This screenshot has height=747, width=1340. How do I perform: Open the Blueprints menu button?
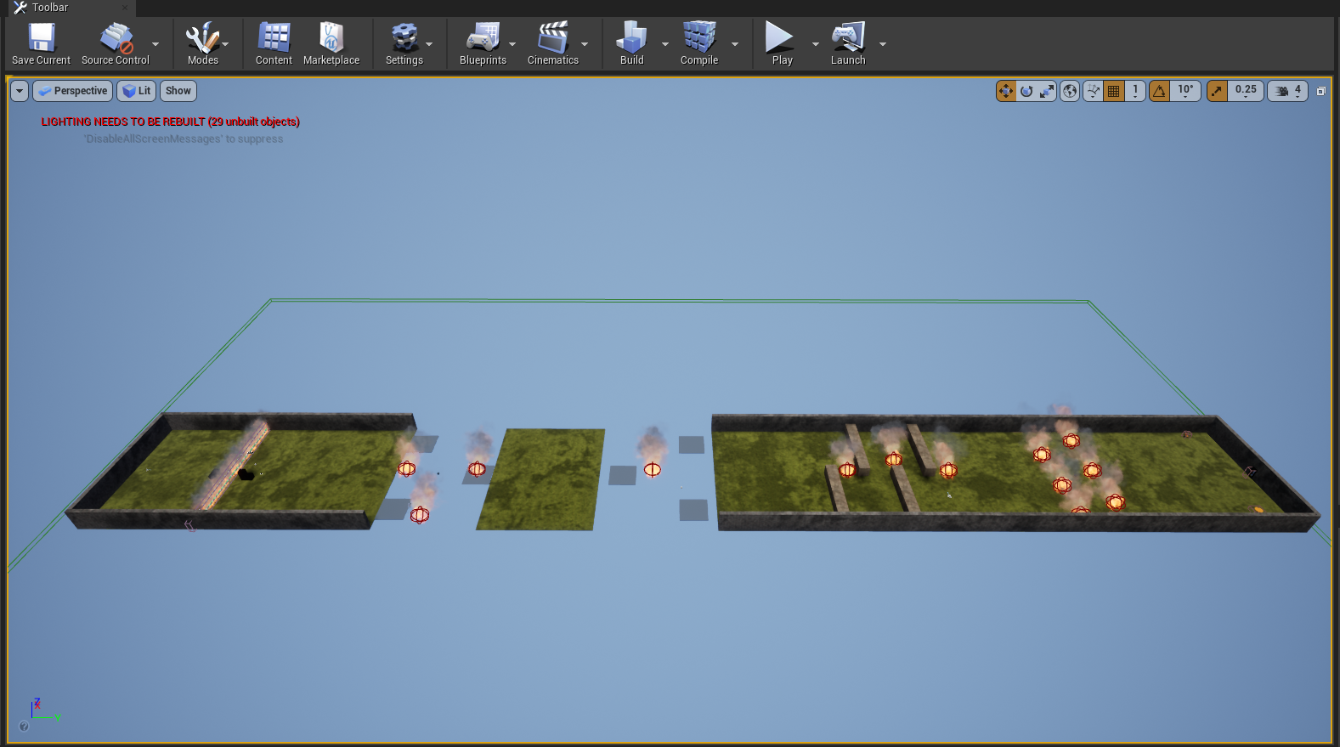(483, 44)
